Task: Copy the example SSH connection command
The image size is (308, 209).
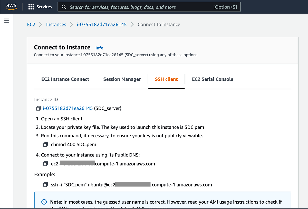Action: point(45,184)
